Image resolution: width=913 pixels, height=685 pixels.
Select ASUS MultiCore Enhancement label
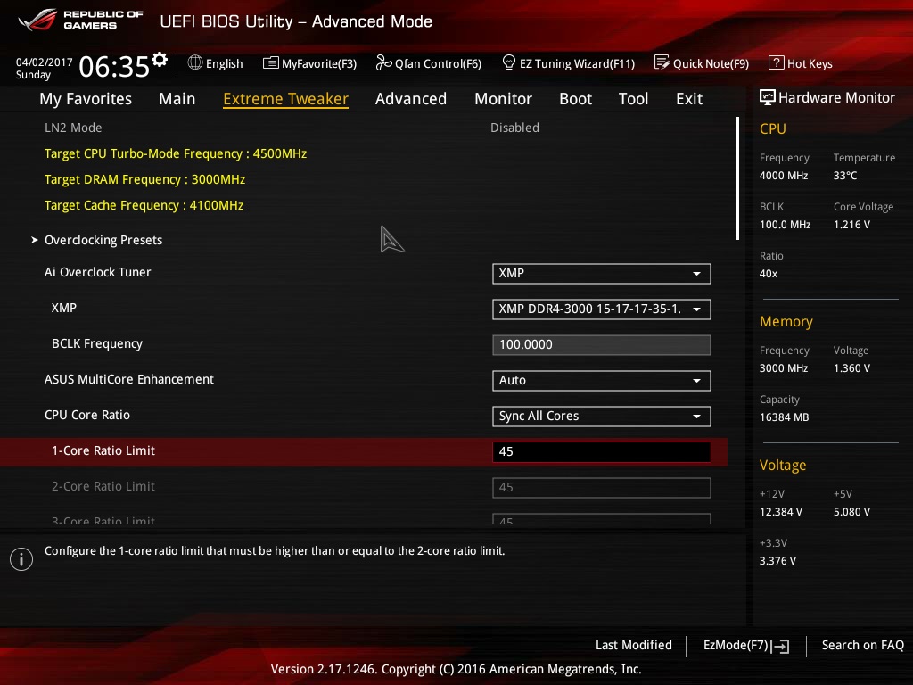[129, 379]
